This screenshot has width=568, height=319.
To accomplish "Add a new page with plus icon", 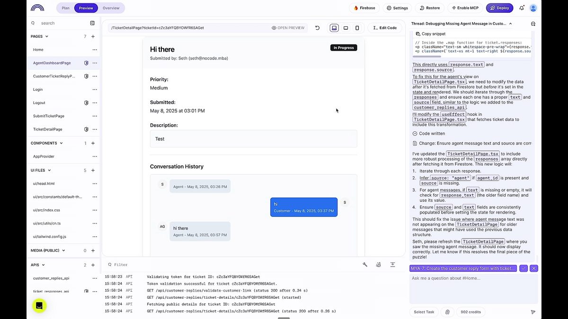I will coord(93,36).
